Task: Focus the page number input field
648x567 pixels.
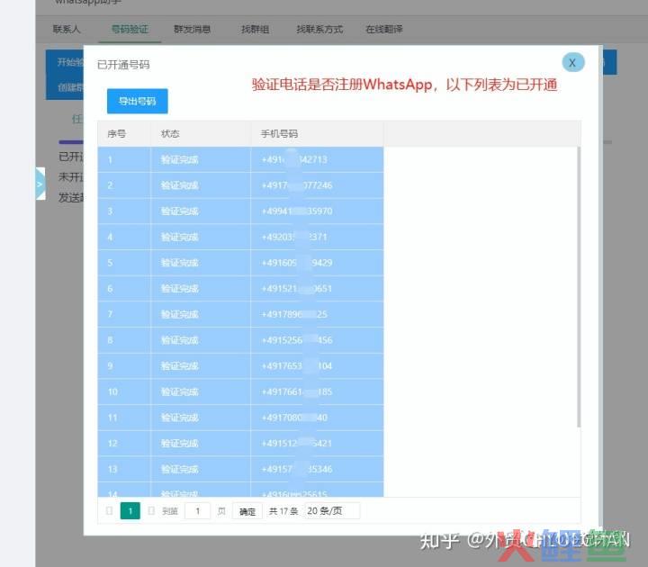Action: click(197, 511)
